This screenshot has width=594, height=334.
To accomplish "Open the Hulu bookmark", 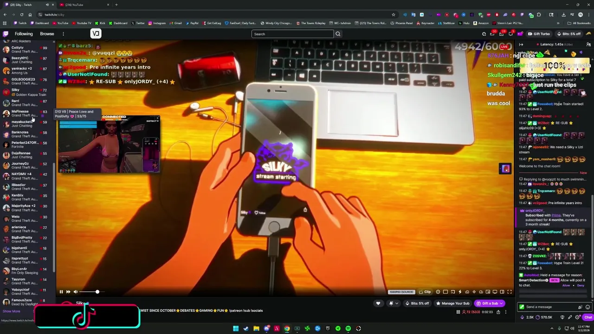I will [x=465, y=23].
